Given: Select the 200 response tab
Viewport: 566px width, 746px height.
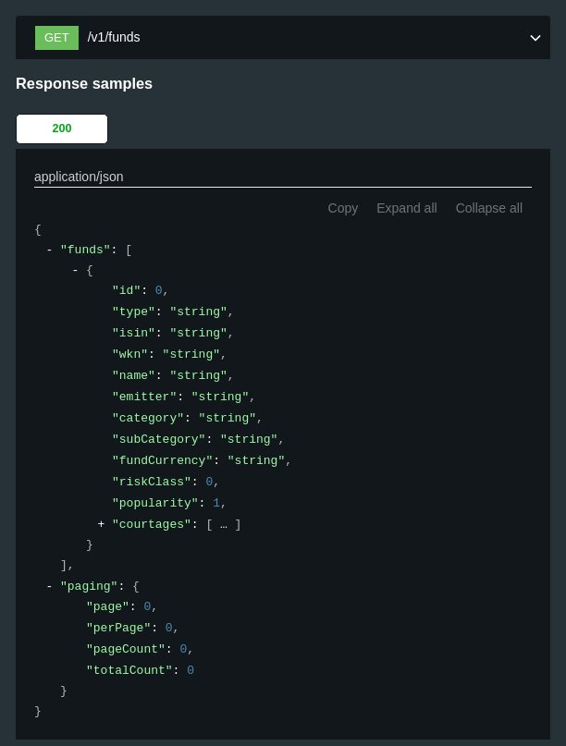Looking at the screenshot, I should [62, 128].
